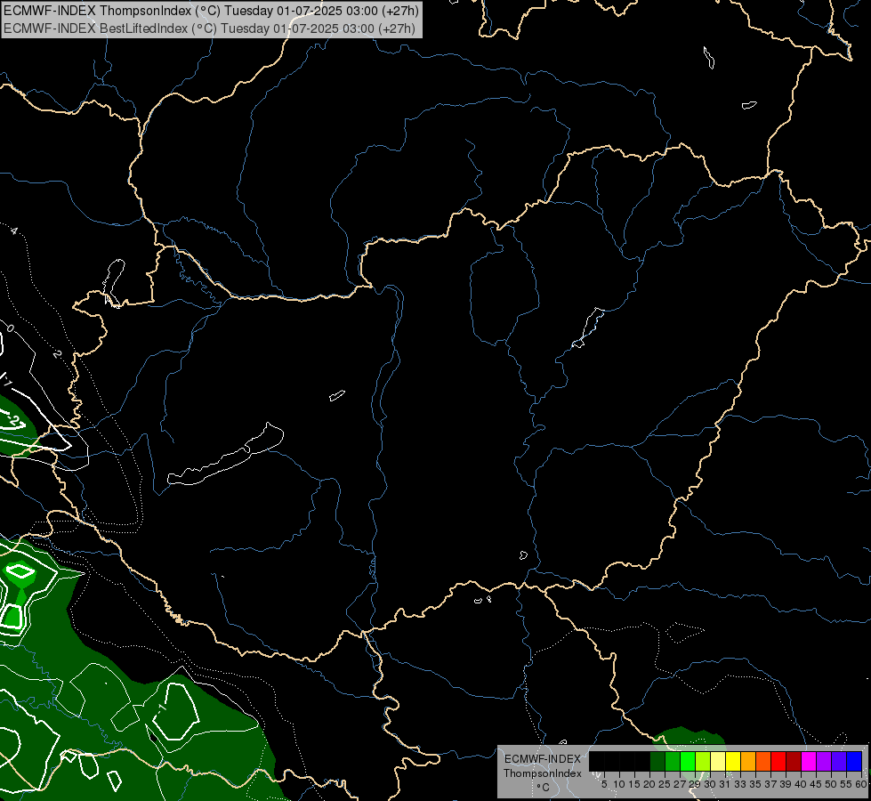Select the pale yellow 30-31 legend swatch
Image resolution: width=871 pixels, height=801 pixels.
718,761
